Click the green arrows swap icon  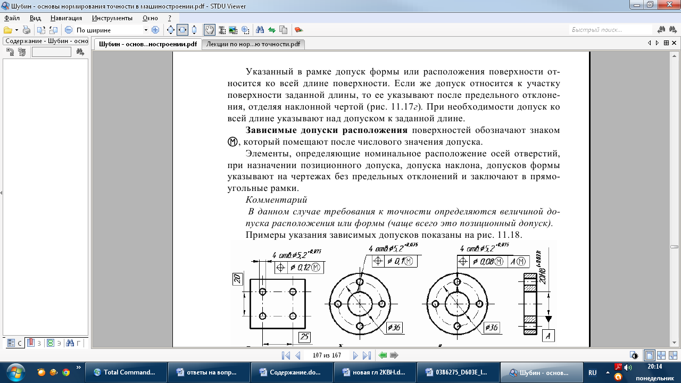271,30
